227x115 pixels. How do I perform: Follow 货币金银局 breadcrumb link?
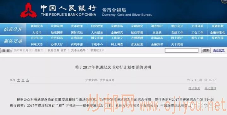(x=78, y=50)
